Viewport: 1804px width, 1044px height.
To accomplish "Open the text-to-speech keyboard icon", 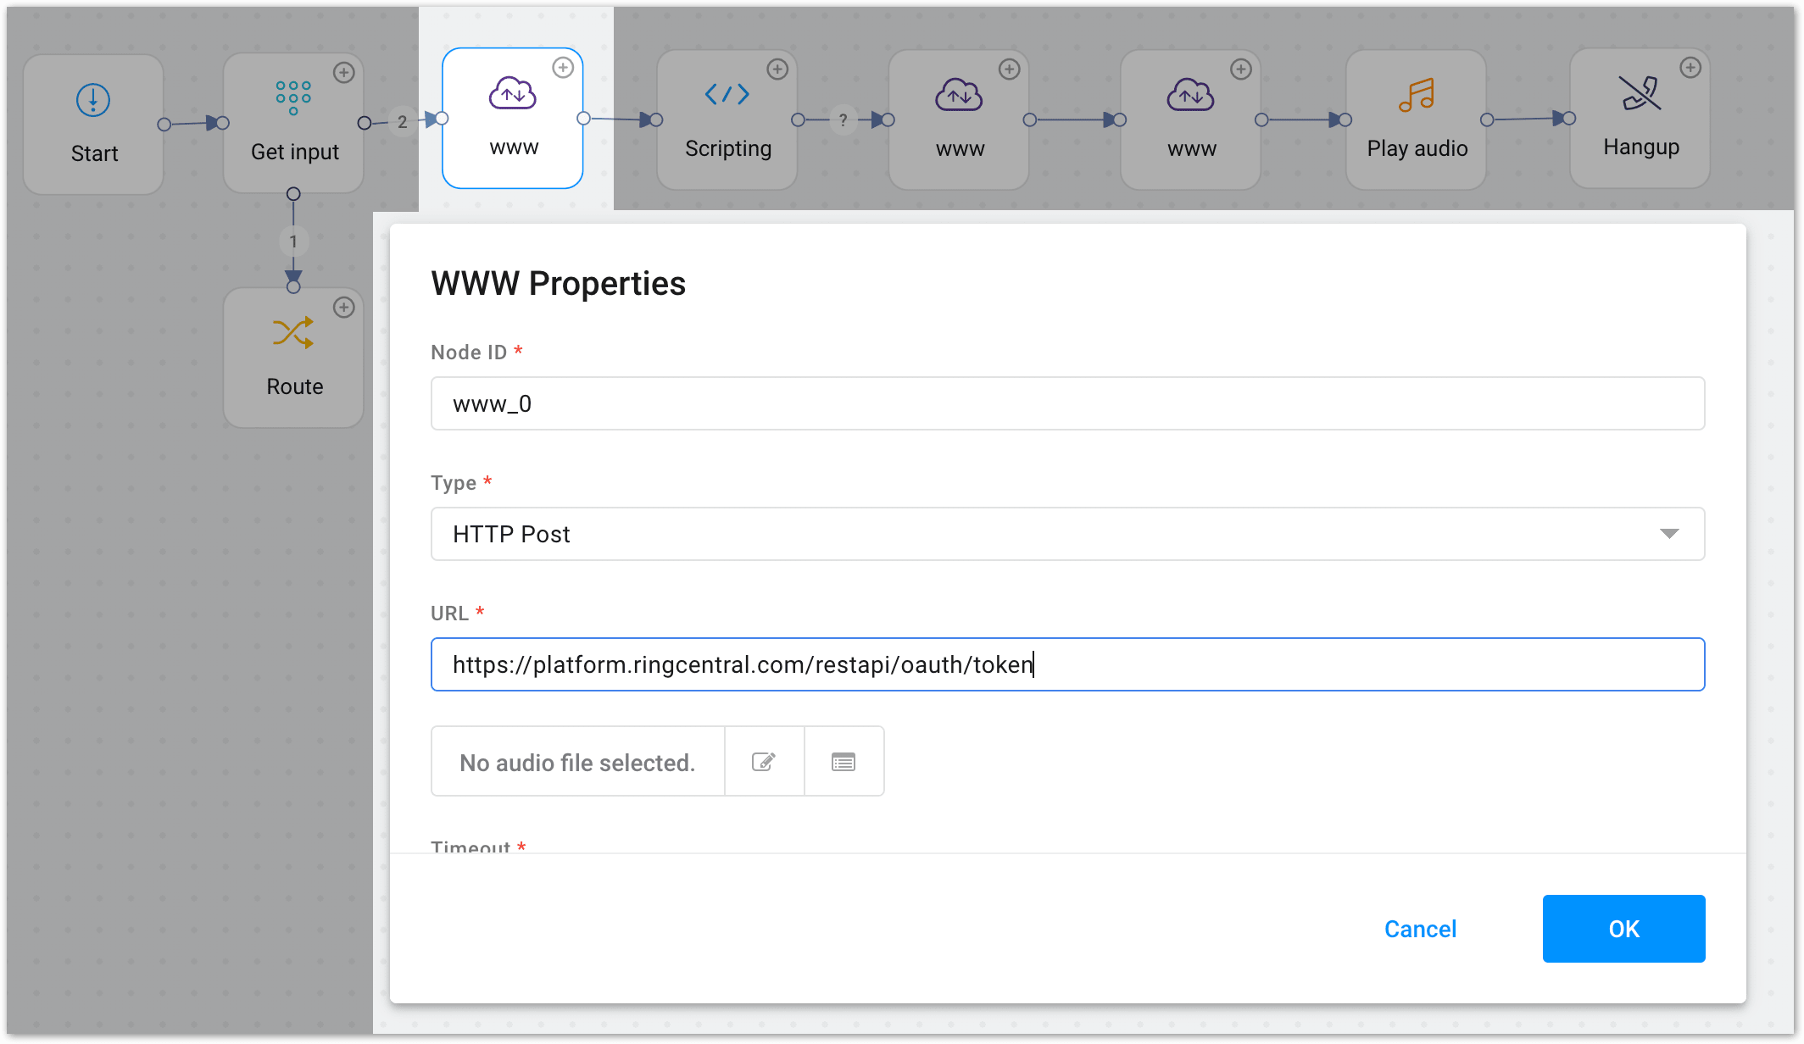I will [844, 761].
